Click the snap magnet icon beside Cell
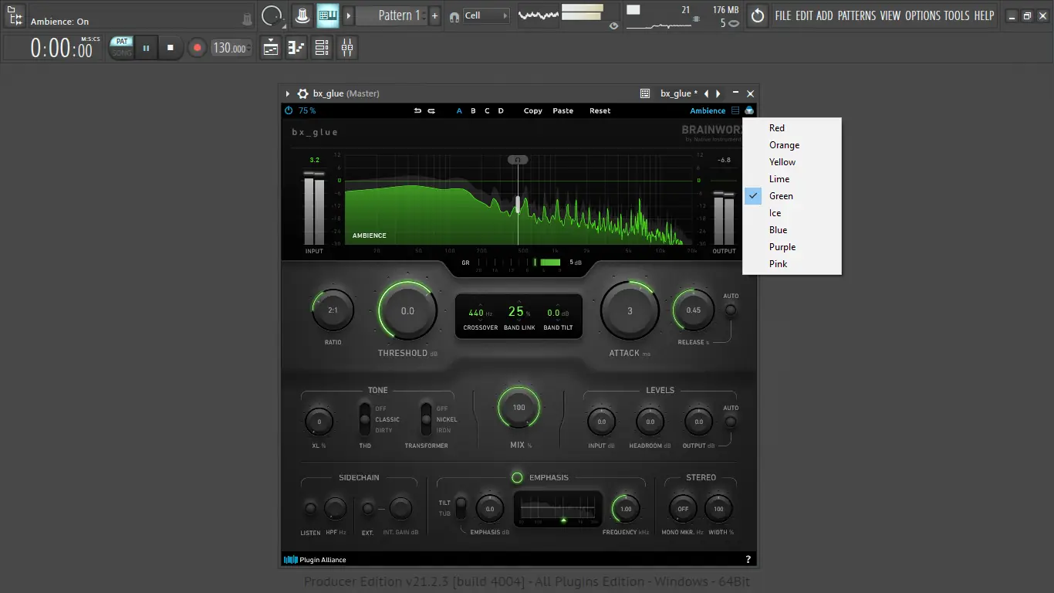 454,15
